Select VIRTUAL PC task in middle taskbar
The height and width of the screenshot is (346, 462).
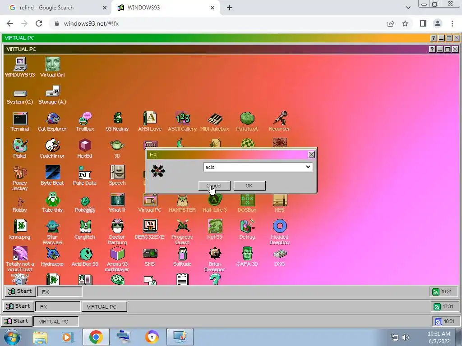104,306
